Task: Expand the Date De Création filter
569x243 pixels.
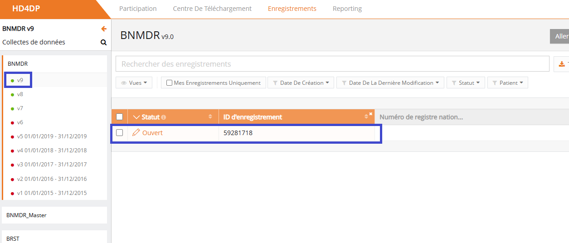Action: click(301, 83)
